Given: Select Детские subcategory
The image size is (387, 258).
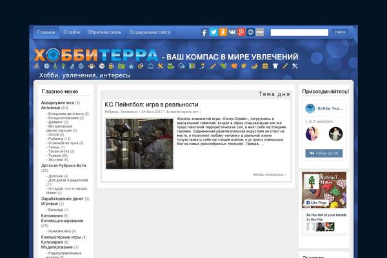Looking at the screenshot, I should coord(55,176).
